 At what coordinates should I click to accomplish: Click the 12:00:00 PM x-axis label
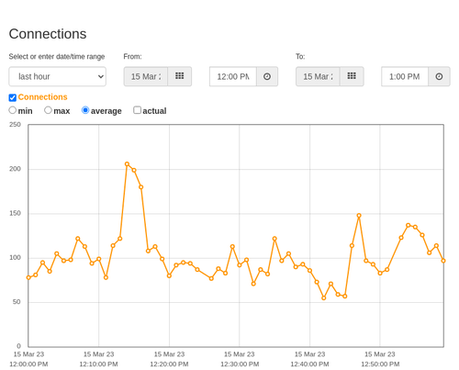(28, 364)
